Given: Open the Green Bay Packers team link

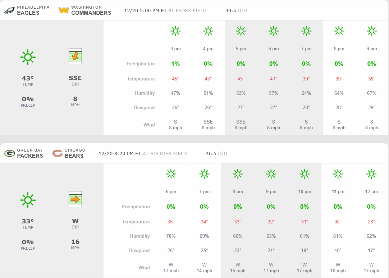Looking at the screenshot, I should (x=30, y=153).
